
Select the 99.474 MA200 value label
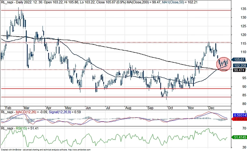coord(239,70)
